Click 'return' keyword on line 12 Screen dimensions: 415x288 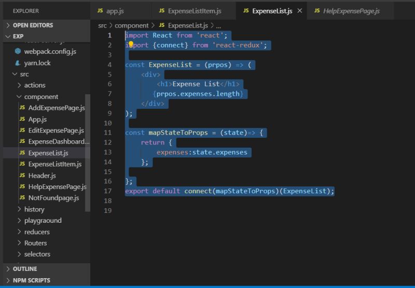(x=153, y=142)
